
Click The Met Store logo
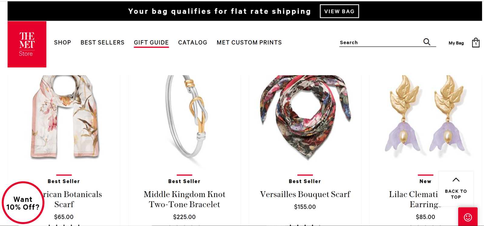point(27,44)
